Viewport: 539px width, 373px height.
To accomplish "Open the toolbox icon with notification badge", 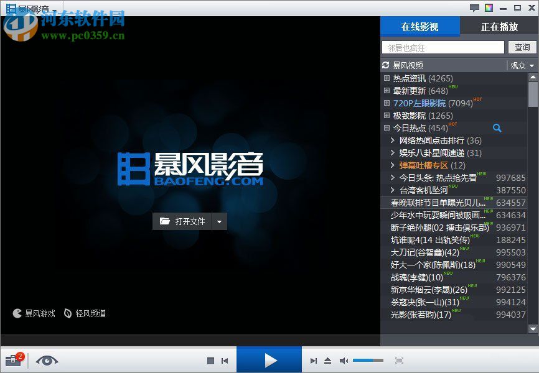I will point(12,360).
